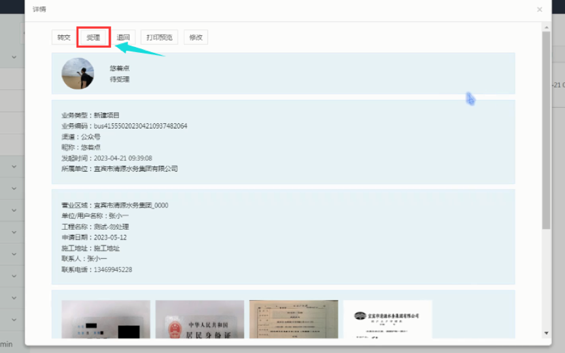Open the first device photo thumbnail
565x353 pixels.
point(106,319)
